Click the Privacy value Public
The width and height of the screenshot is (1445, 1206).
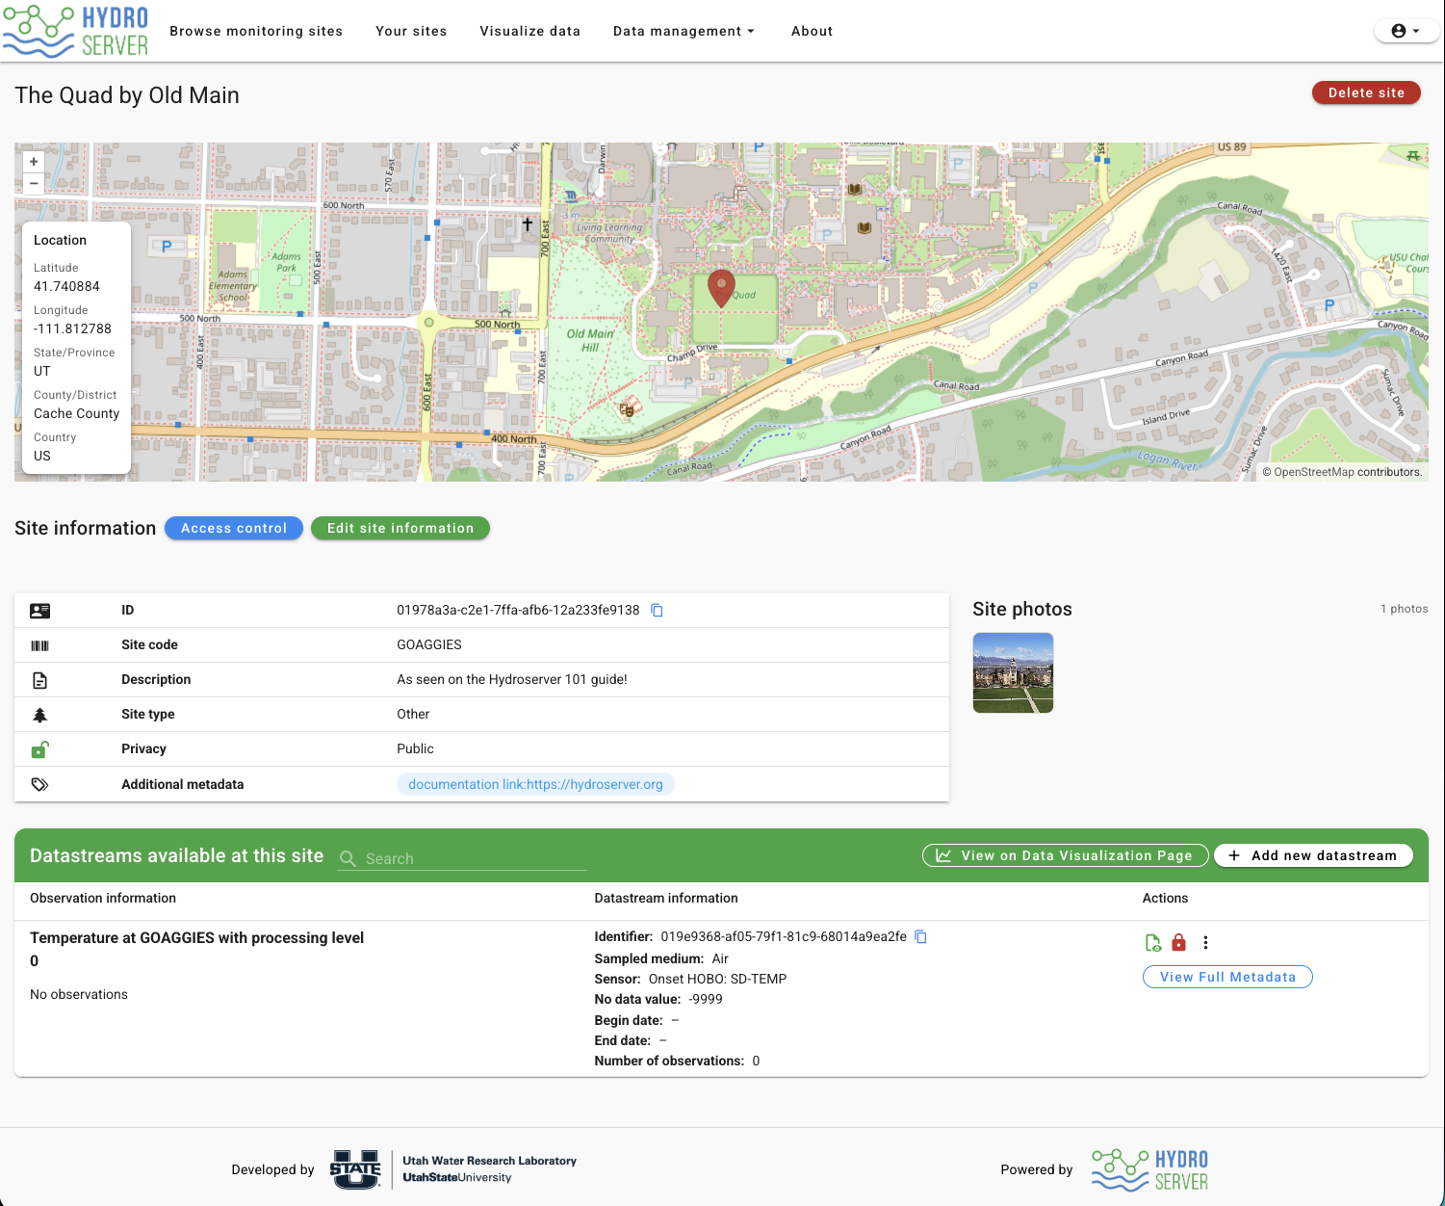[415, 748]
